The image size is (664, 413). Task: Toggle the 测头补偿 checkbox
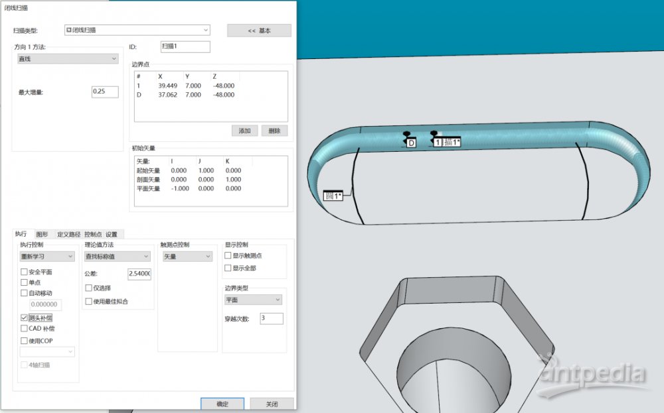coord(24,318)
